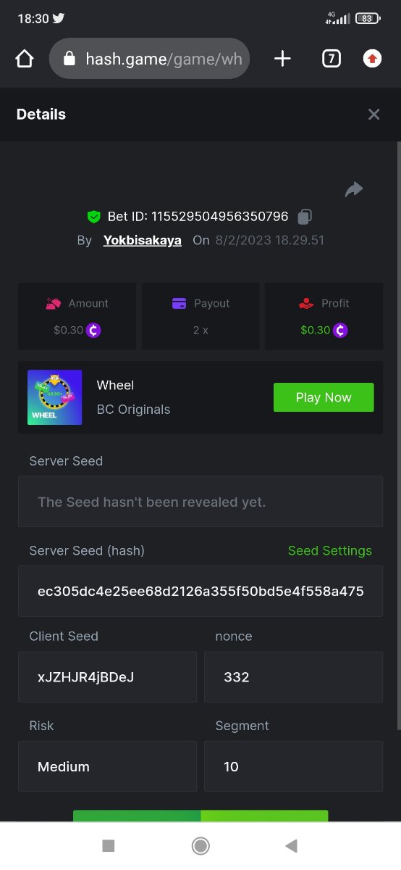Click the Play Now button

324,397
